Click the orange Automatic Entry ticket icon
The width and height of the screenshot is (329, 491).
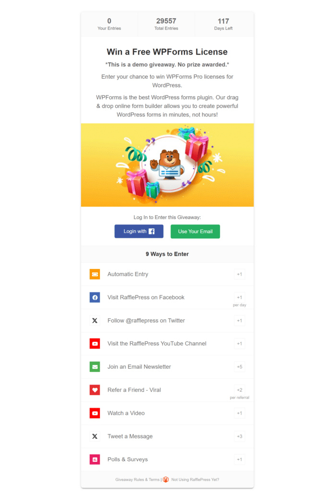click(x=95, y=274)
